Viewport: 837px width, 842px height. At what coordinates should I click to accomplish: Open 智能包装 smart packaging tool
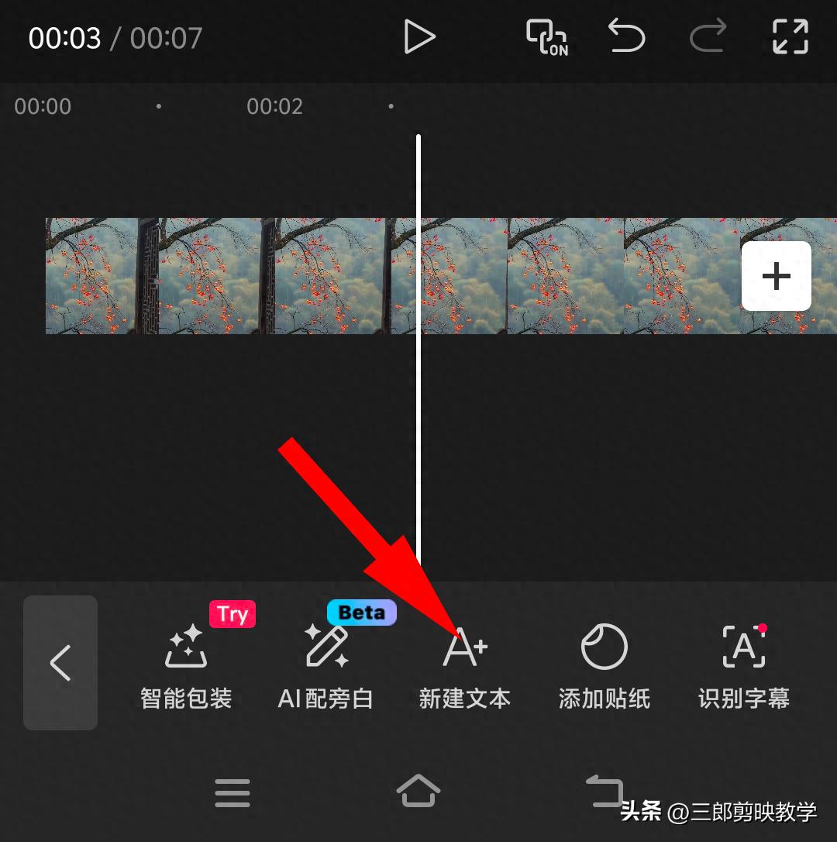coord(186,667)
